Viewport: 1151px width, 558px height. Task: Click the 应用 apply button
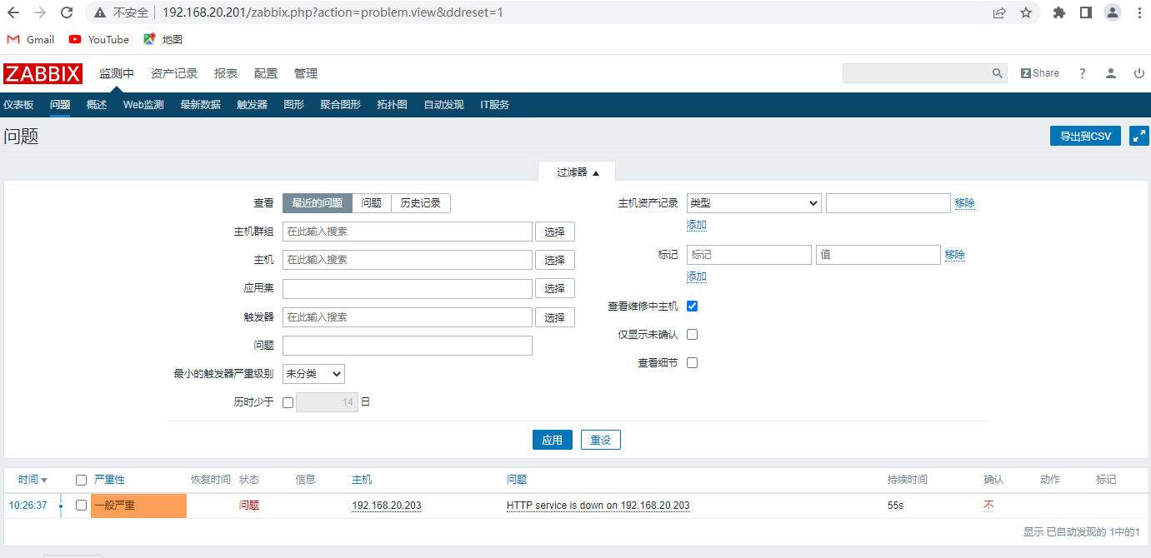point(552,440)
